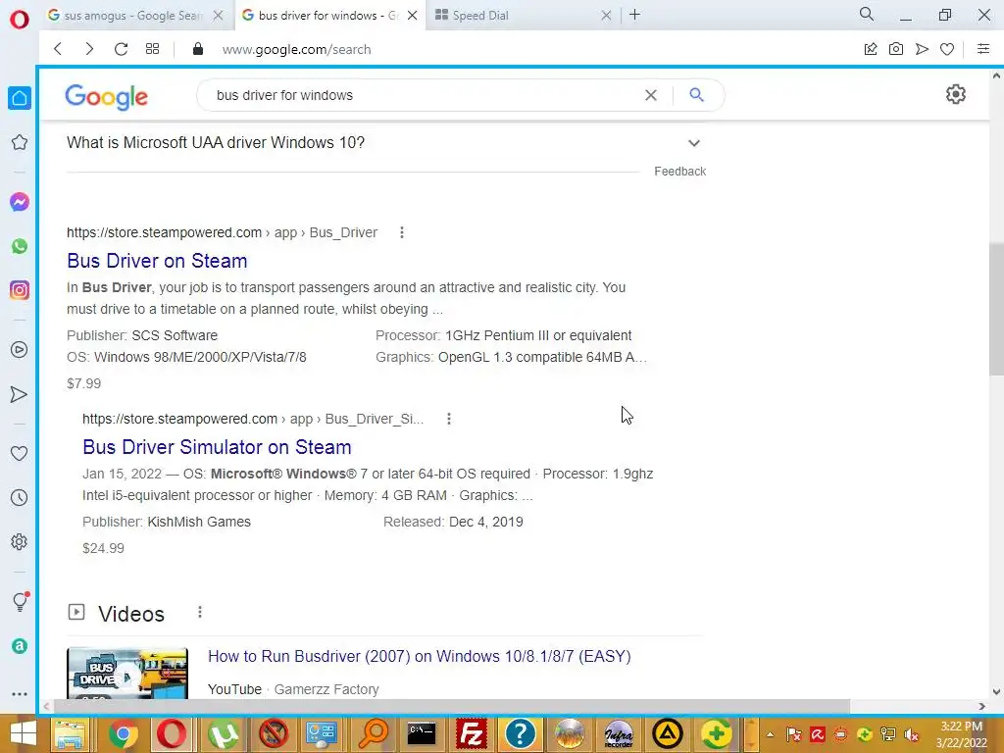Open My Flow arrow in sidebar

click(x=20, y=394)
